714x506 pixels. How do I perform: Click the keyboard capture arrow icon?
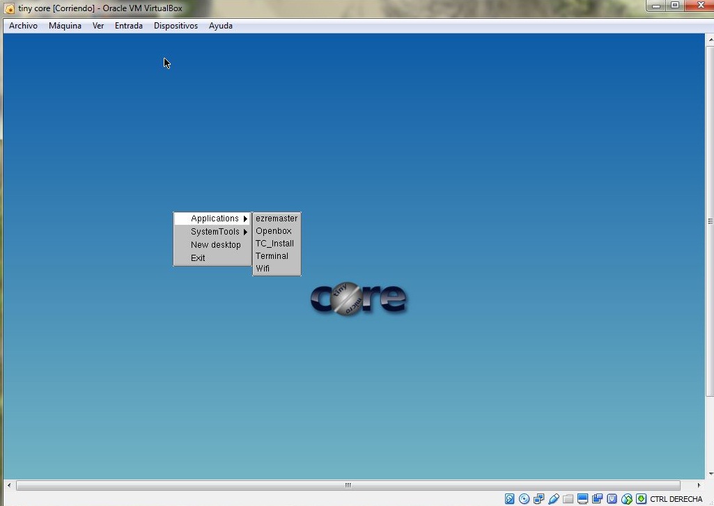(641, 499)
